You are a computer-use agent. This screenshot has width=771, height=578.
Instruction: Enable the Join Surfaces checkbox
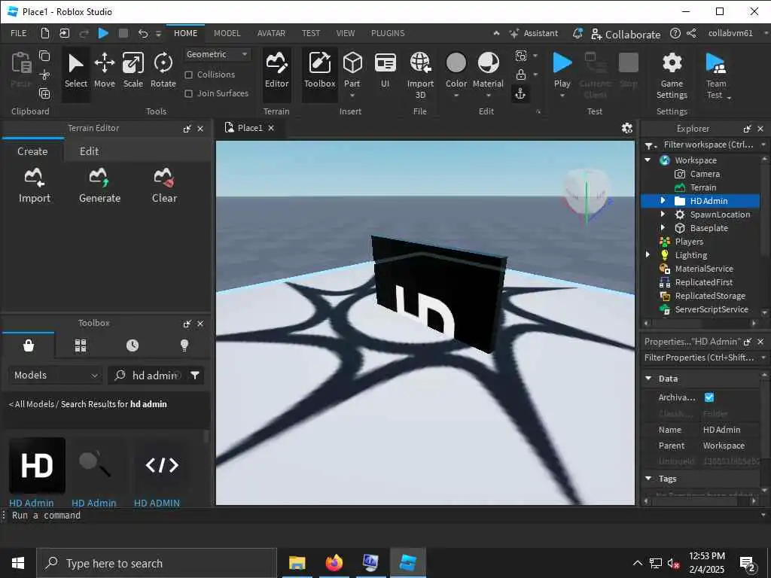coord(188,93)
